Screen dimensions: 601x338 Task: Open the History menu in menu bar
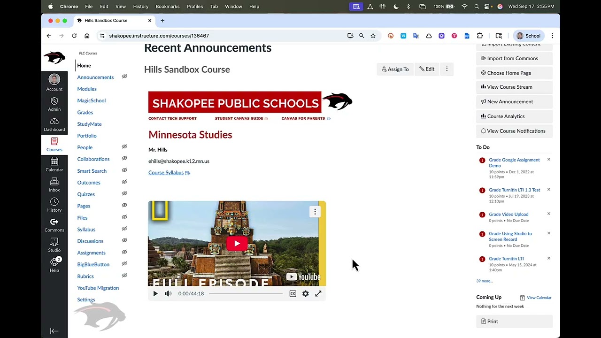click(x=141, y=7)
